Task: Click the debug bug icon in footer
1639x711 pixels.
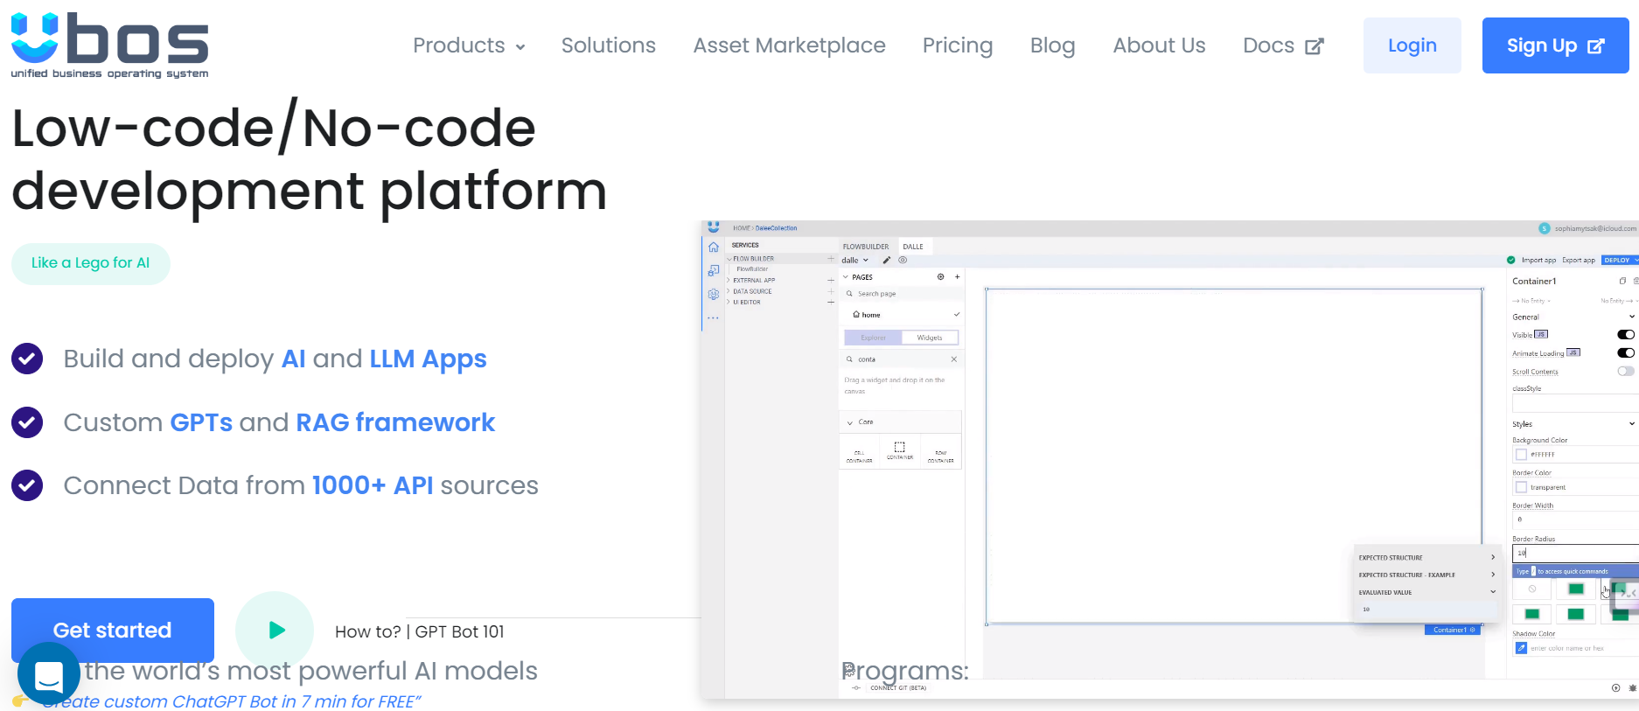Action: click(1632, 688)
